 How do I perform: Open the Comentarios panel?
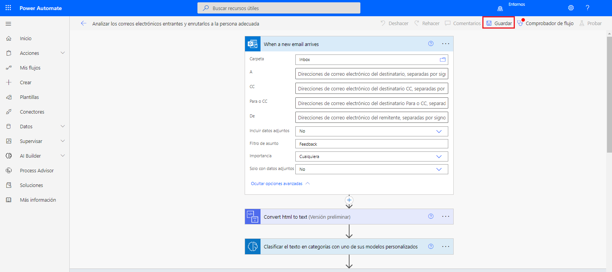point(463,23)
